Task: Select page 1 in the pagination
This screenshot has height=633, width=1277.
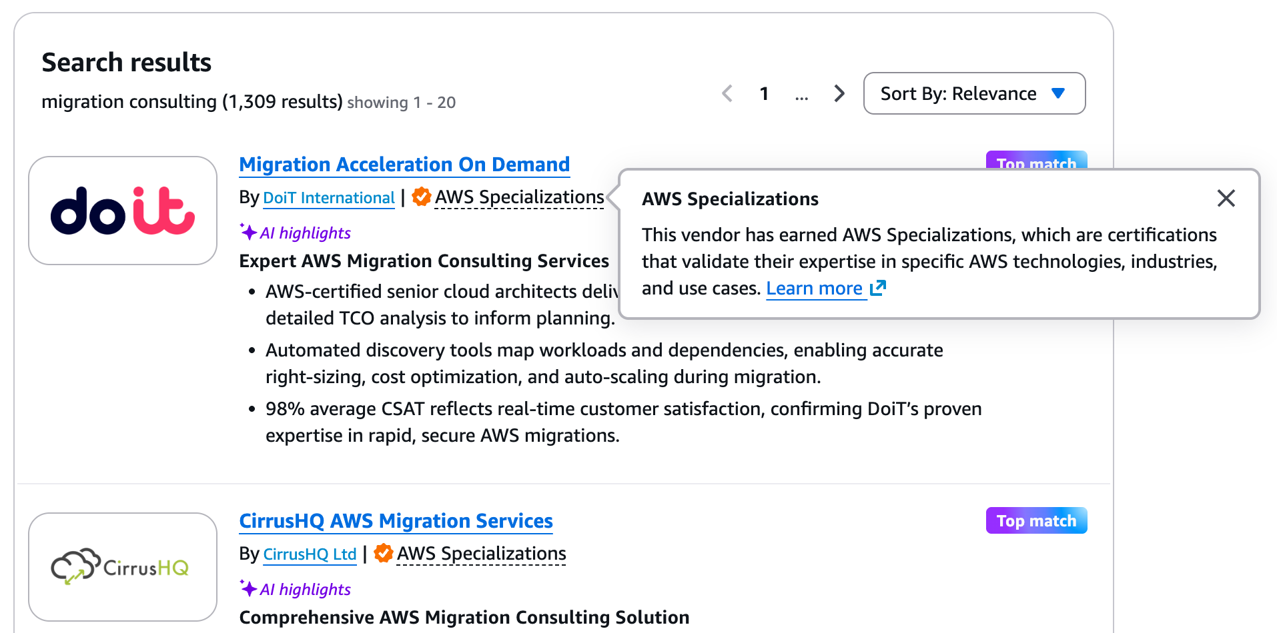Action: pyautogui.click(x=765, y=93)
